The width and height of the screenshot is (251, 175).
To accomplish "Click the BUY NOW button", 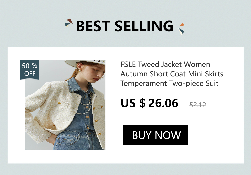I will point(155,135).
